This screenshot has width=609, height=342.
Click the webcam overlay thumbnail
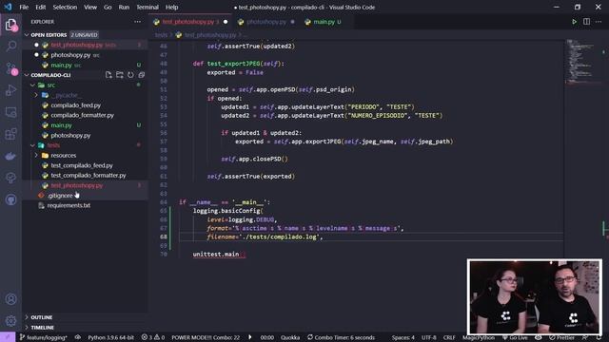(x=535, y=297)
